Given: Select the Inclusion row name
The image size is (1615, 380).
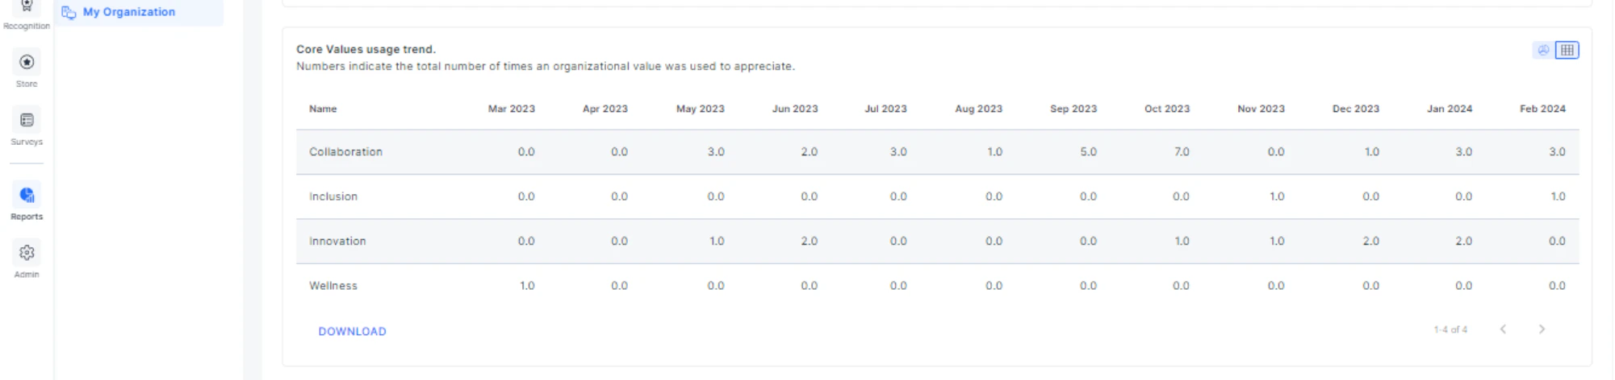Looking at the screenshot, I should (x=333, y=196).
